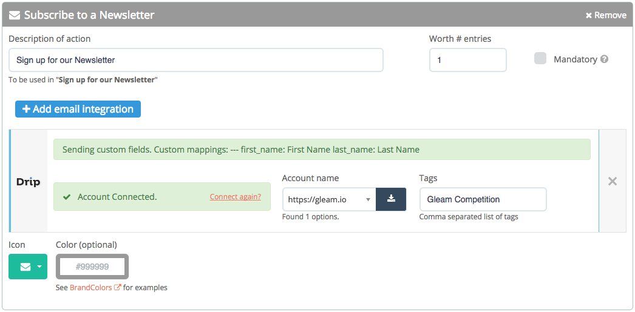Open the BrandColors link
This screenshot has height=312, width=635.
pos(90,288)
